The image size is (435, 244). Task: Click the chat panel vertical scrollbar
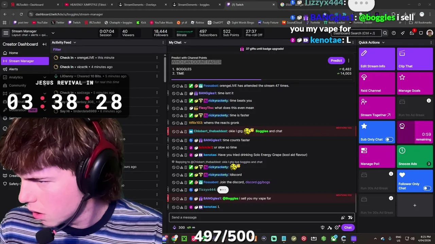pyautogui.click(x=355, y=203)
